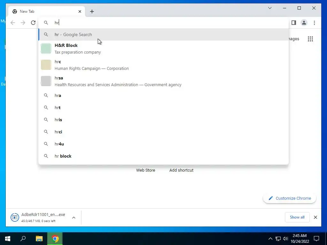Expand the download item options chevron
This screenshot has width=327, height=245.
(x=74, y=218)
